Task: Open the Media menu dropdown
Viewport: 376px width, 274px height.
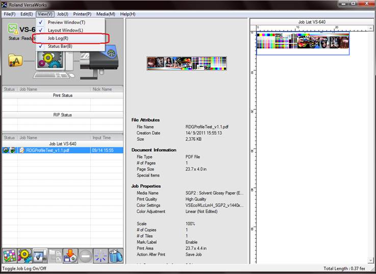Action: click(105, 14)
